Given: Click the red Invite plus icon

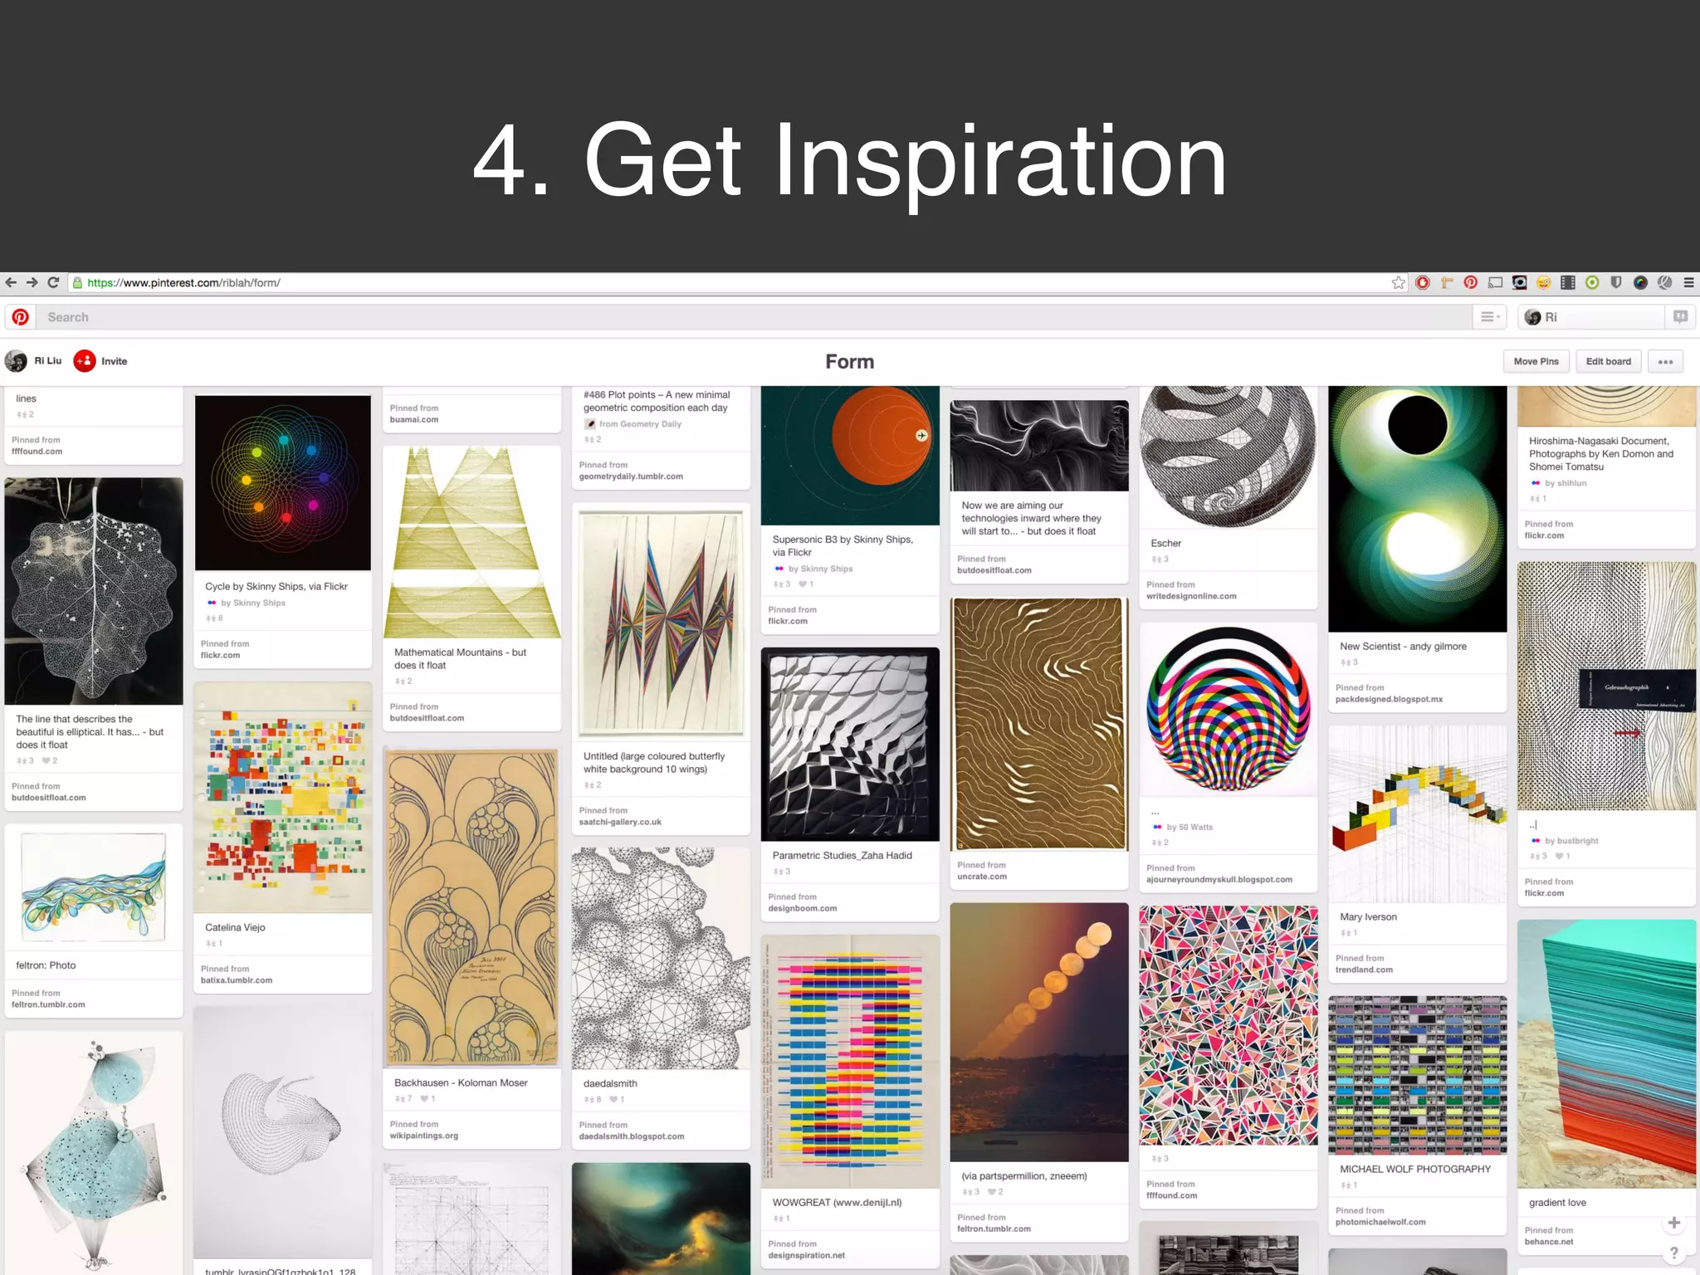Looking at the screenshot, I should (85, 361).
